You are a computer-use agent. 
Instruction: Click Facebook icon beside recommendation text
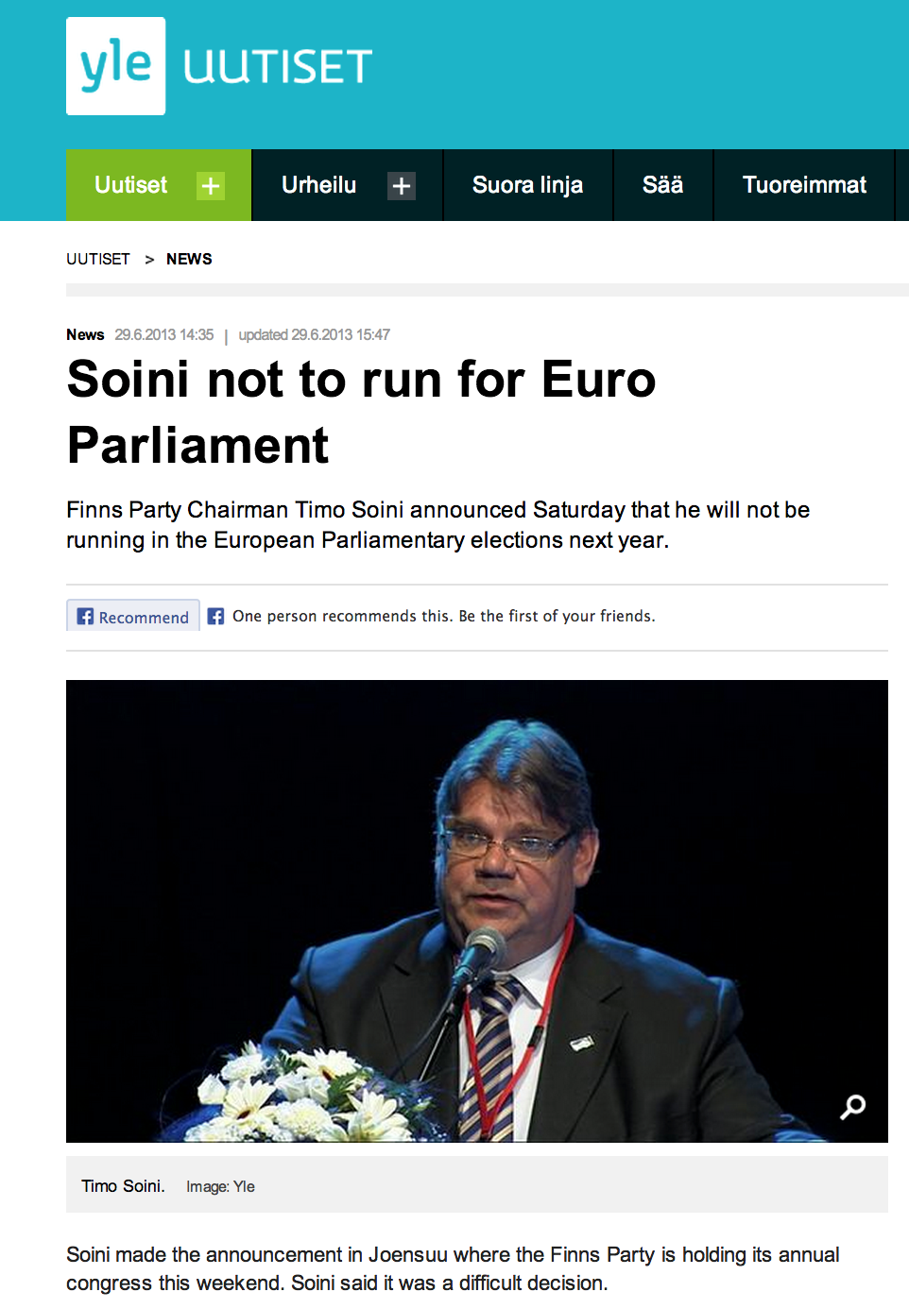coord(215,616)
